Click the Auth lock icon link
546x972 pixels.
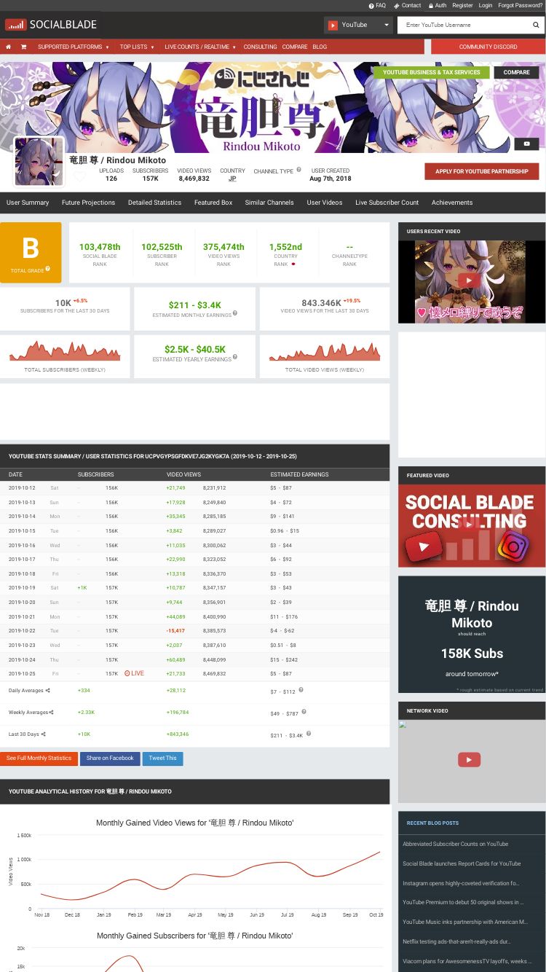438,5
